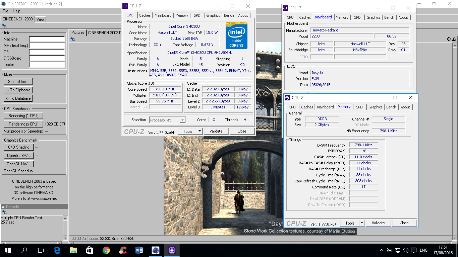Open File Explorer from taskbar

coord(73,250)
